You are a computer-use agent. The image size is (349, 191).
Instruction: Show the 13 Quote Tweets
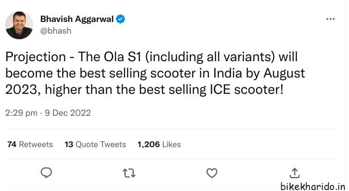pos(95,144)
